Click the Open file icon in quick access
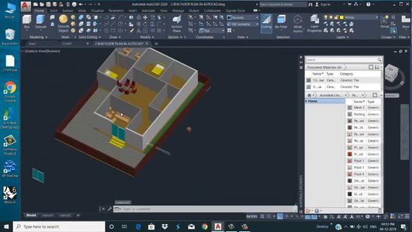 pyautogui.click(x=42, y=5)
